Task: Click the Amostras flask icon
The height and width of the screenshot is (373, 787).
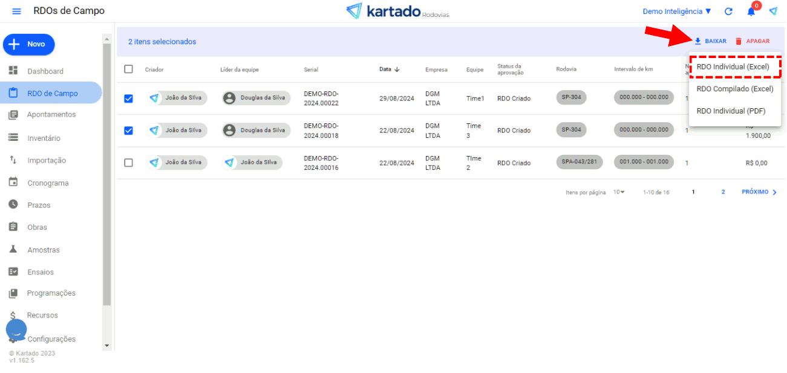Action: click(13, 250)
